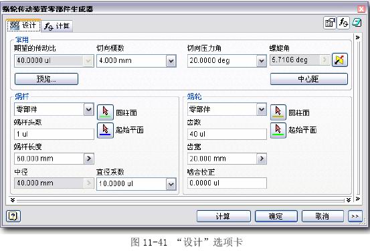Screen dimensions: 370x251
Task: Click the arrow next to 中径 field
Action: tap(88, 183)
